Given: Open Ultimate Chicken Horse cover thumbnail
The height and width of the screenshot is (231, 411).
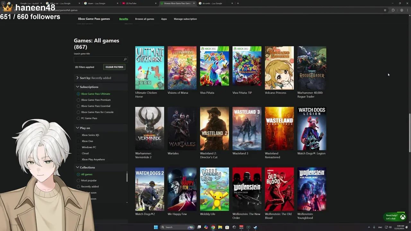Looking at the screenshot, I should click(150, 68).
